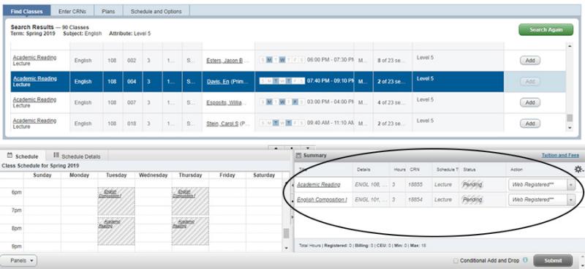
Task: Switch to the Schedule Details tab
Action: pos(77,156)
